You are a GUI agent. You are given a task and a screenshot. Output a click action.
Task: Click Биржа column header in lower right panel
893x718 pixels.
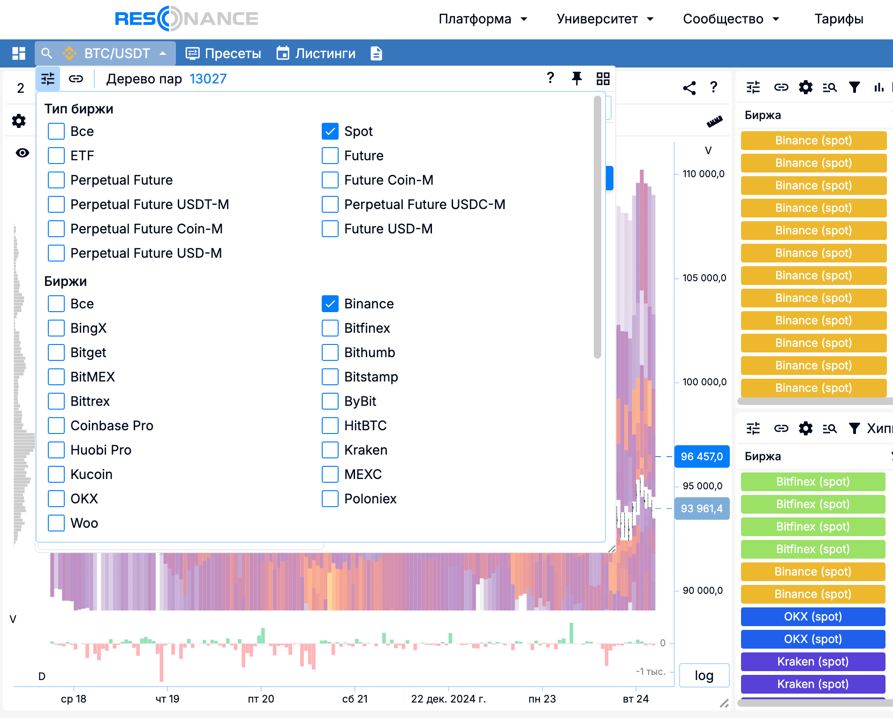click(x=763, y=456)
